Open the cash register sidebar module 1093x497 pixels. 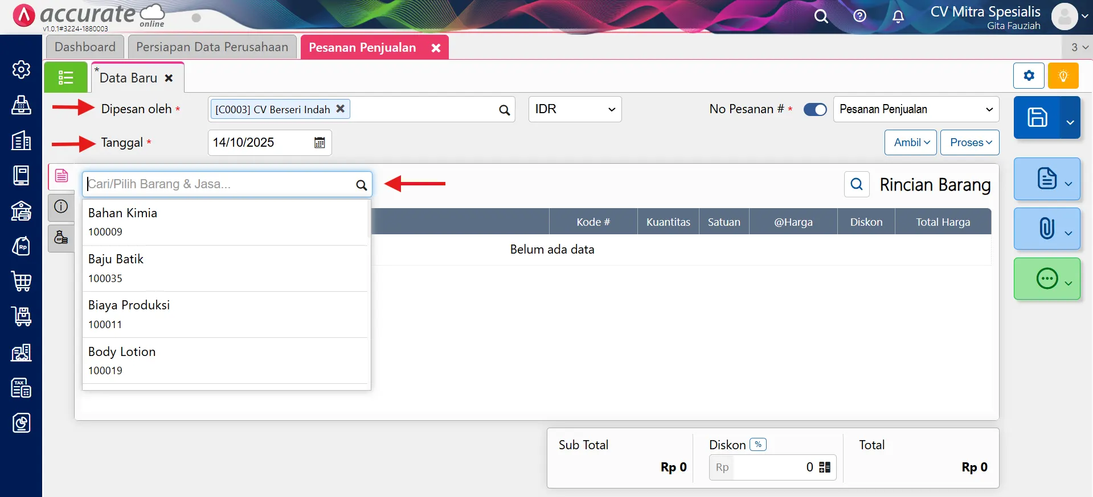[21, 105]
